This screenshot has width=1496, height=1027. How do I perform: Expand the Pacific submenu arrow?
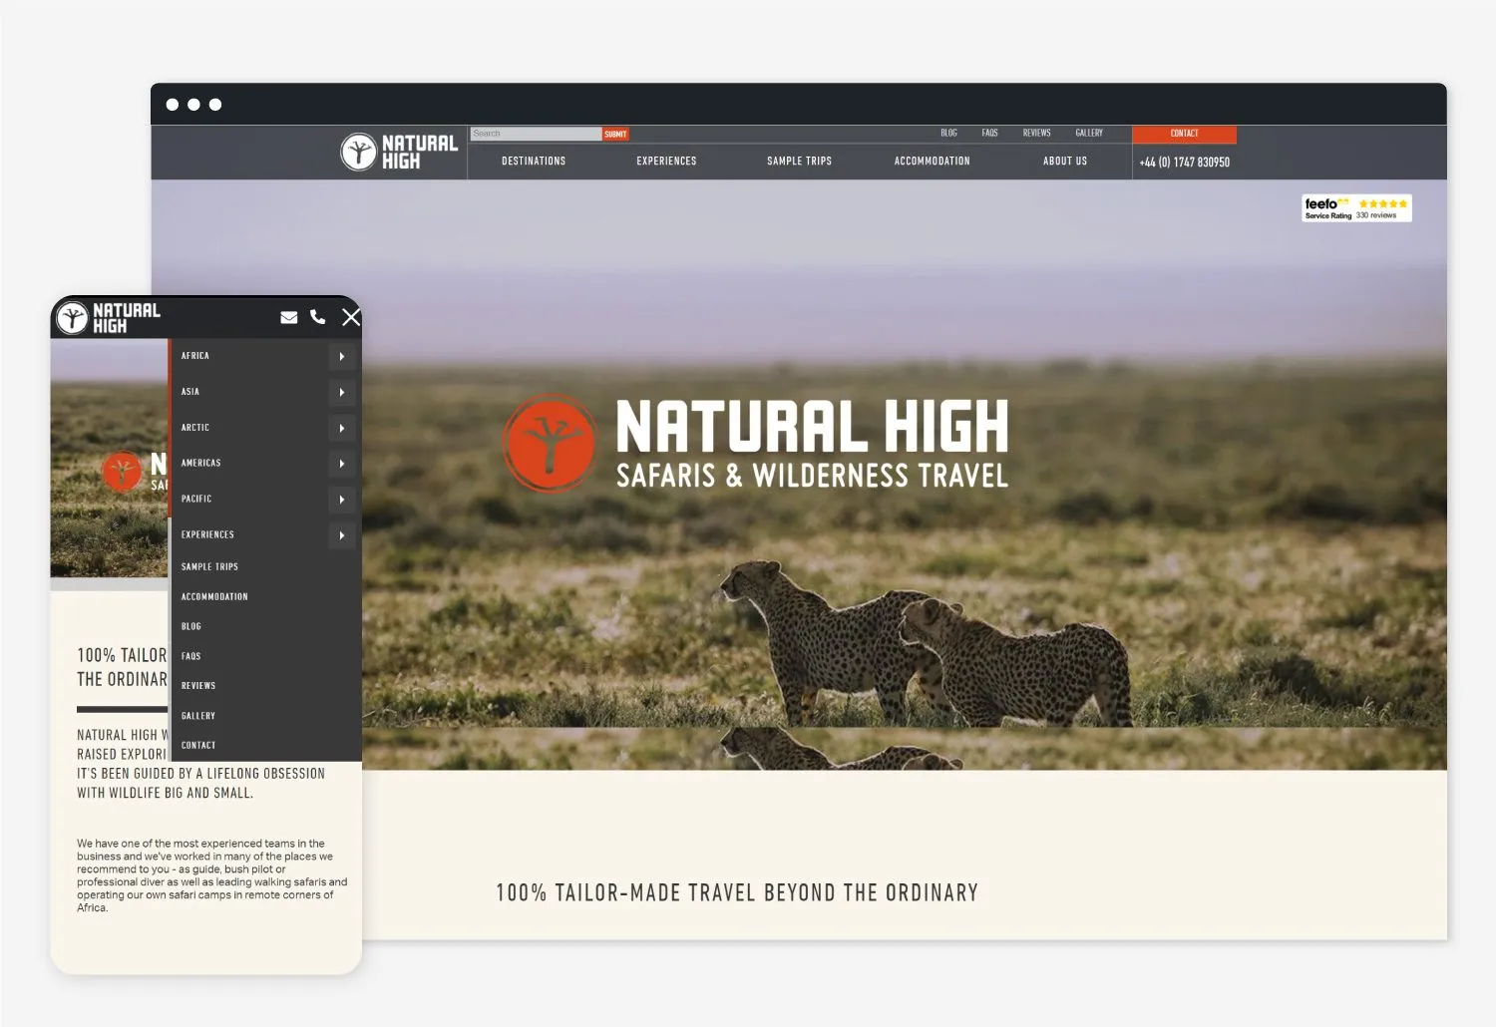(341, 500)
